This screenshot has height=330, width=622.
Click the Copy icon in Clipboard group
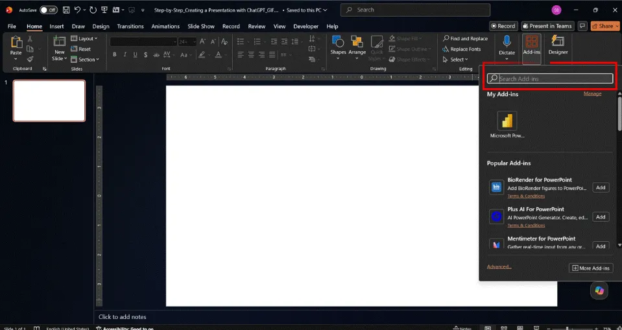(30, 49)
